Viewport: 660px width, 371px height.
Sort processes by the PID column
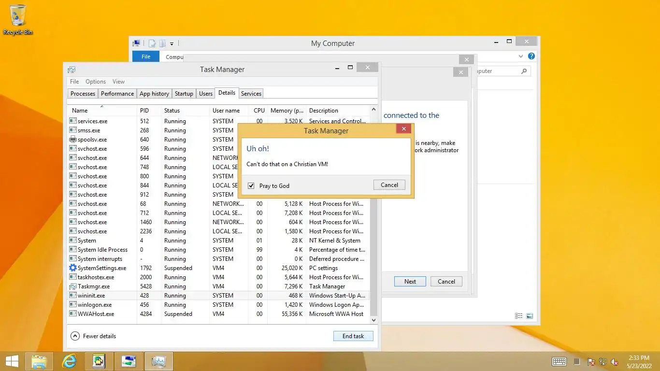tap(149, 111)
